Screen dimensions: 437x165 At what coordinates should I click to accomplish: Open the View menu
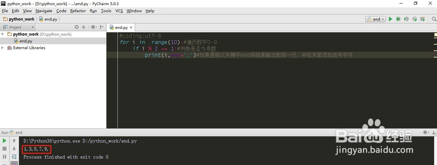tap(27, 11)
